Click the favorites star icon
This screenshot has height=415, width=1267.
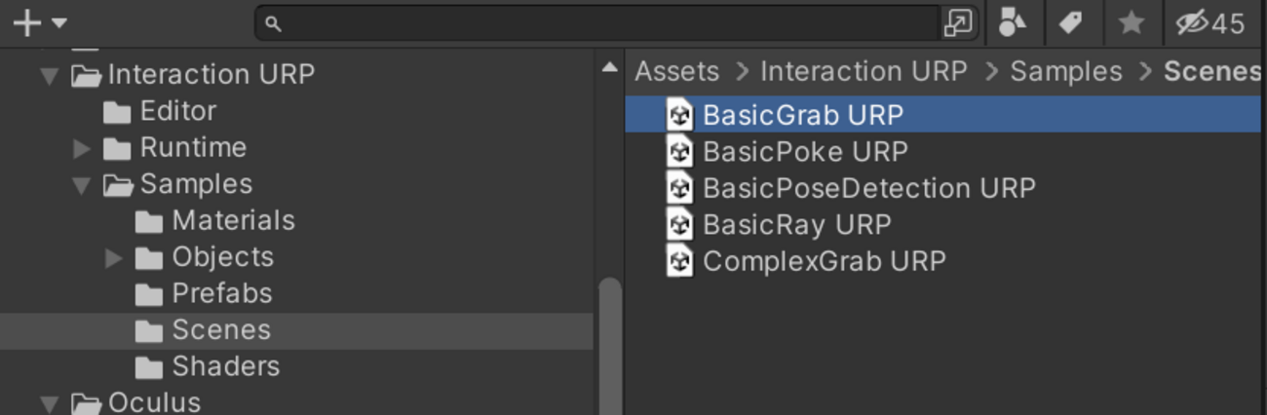[x=1131, y=22]
